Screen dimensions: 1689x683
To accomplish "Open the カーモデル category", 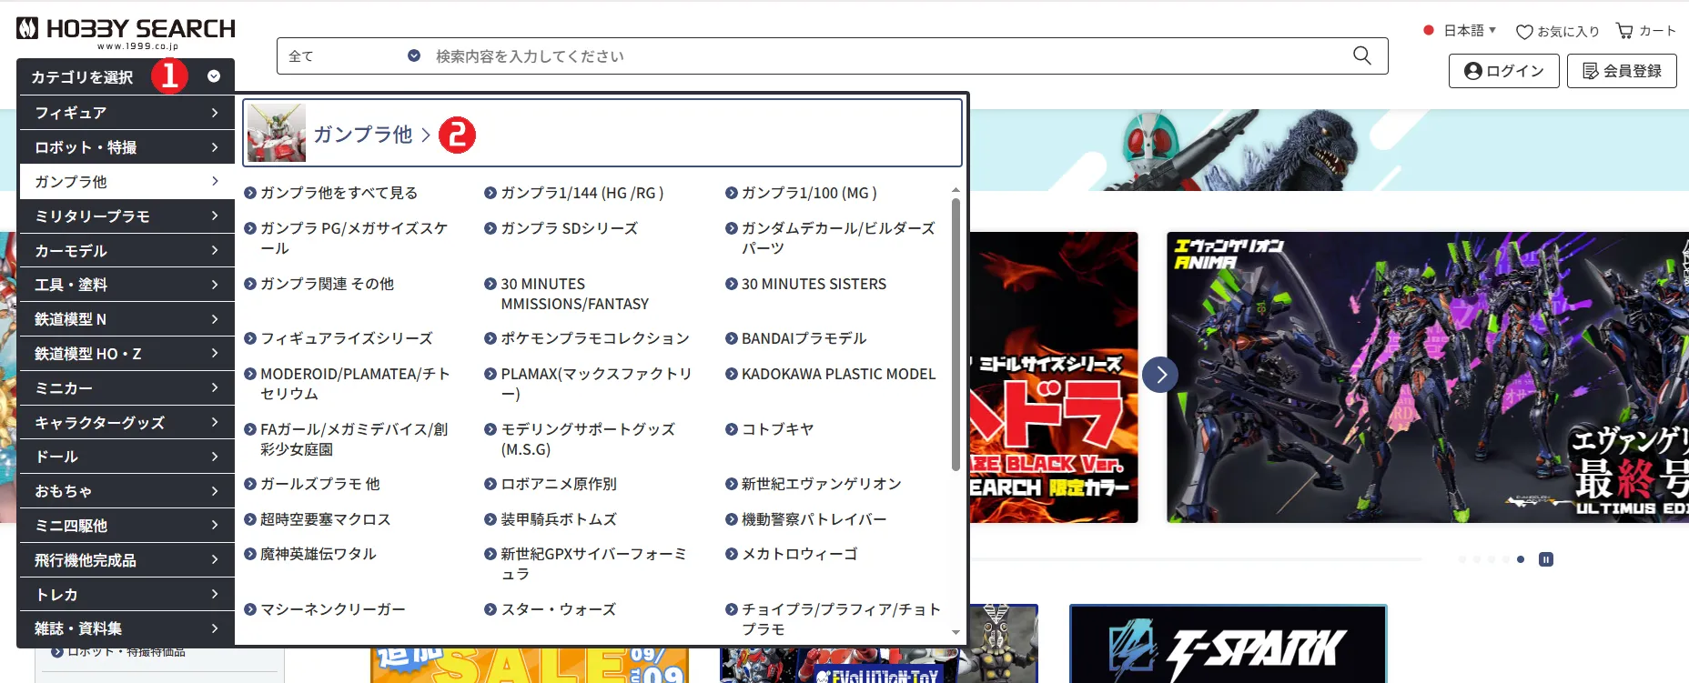I will [126, 250].
